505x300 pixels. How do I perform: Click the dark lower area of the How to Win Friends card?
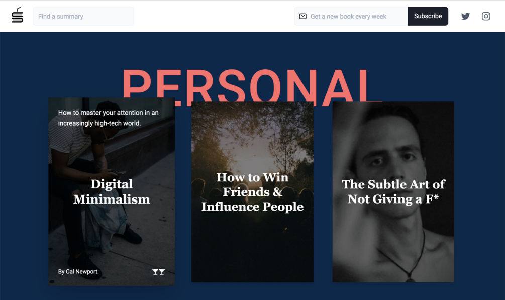tap(252, 251)
